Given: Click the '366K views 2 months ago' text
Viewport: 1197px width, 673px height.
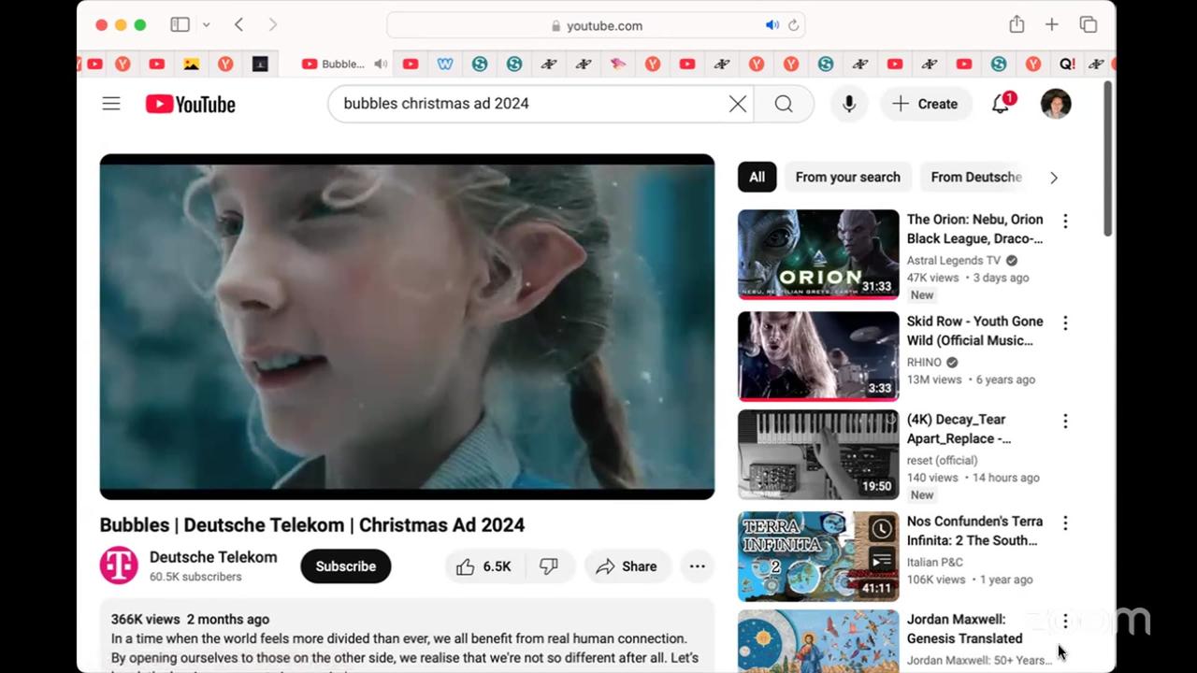Looking at the screenshot, I should (190, 619).
